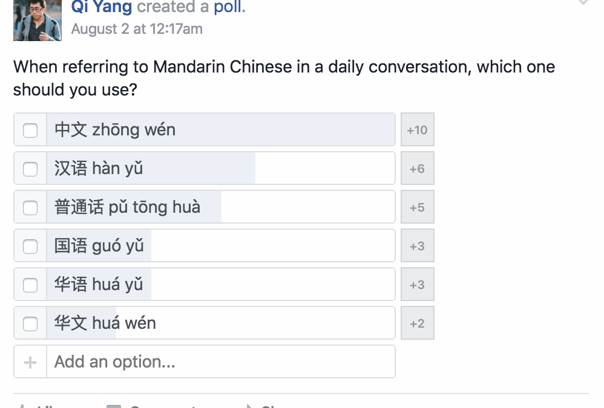
Task: Click Qi Yang's profile picture
Action: 38,20
